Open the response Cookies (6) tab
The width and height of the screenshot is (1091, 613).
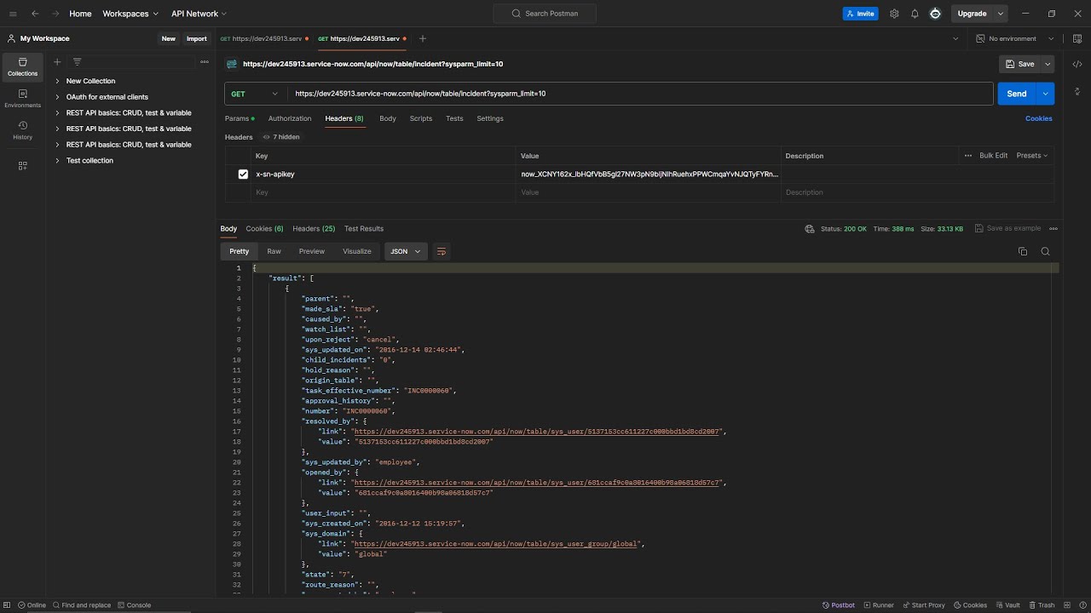pos(264,228)
